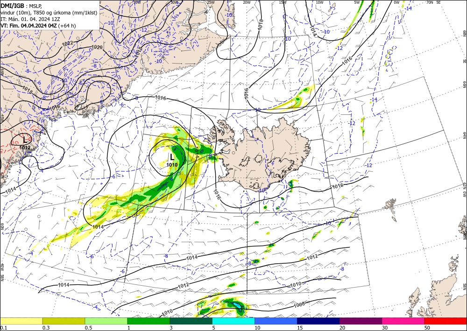
Task: Click the 5W longitude label
Action: coord(357,2)
